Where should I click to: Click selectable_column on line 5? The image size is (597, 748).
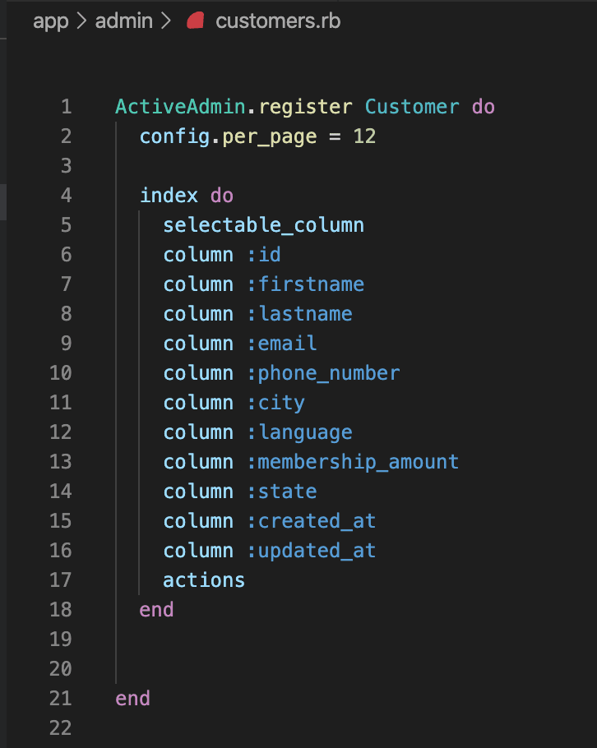(263, 225)
